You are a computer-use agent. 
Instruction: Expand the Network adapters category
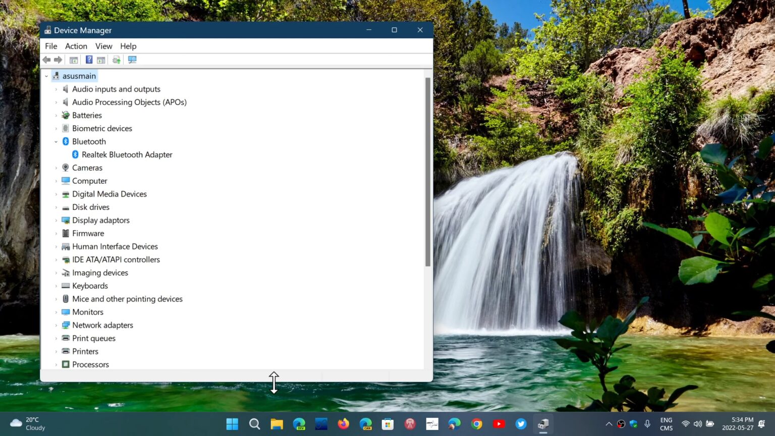coord(56,325)
